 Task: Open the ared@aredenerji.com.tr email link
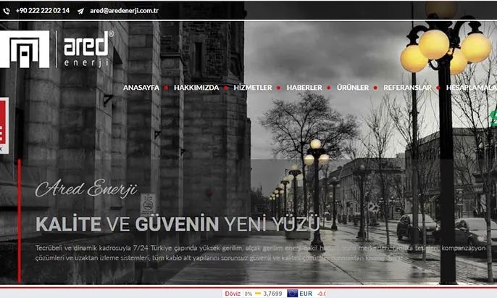coord(125,10)
